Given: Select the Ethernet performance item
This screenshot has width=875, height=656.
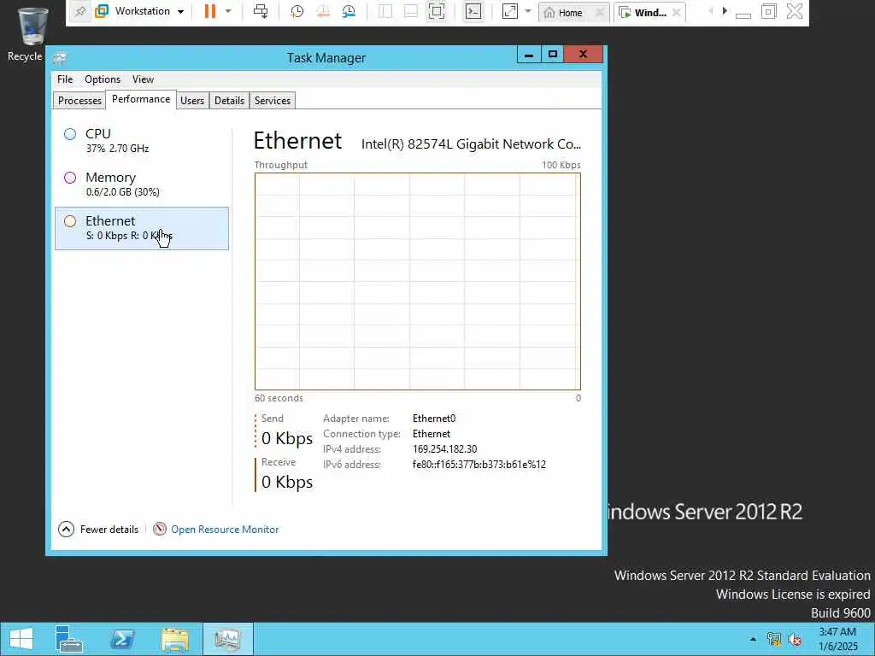Looking at the screenshot, I should coord(142,228).
